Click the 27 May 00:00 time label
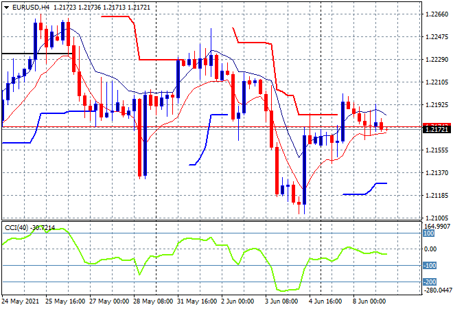453x309 pixels. (x=109, y=301)
